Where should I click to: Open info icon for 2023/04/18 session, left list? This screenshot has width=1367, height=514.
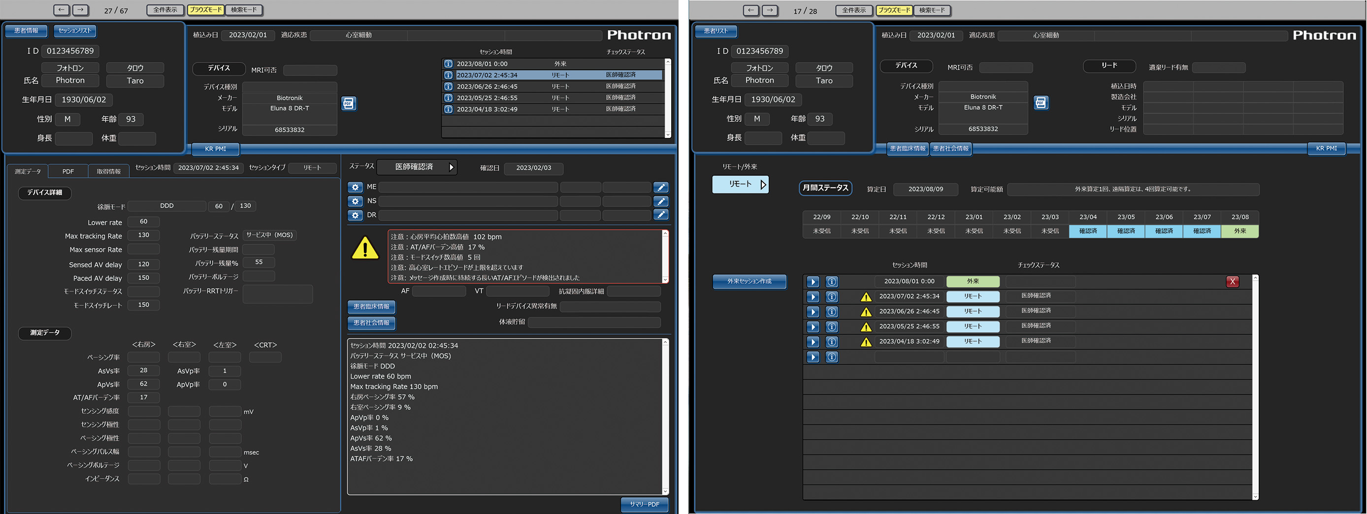tap(449, 109)
